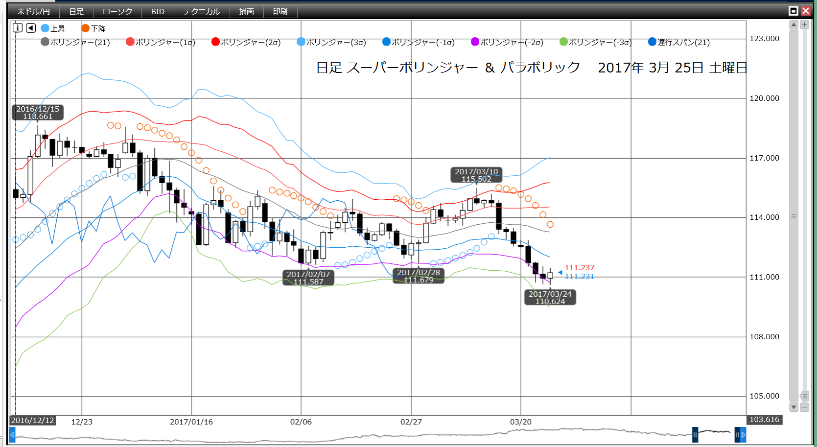The height and width of the screenshot is (447, 817).
Task: Click the gray ボリンジャー(21) legend dot
Action: click(x=45, y=42)
